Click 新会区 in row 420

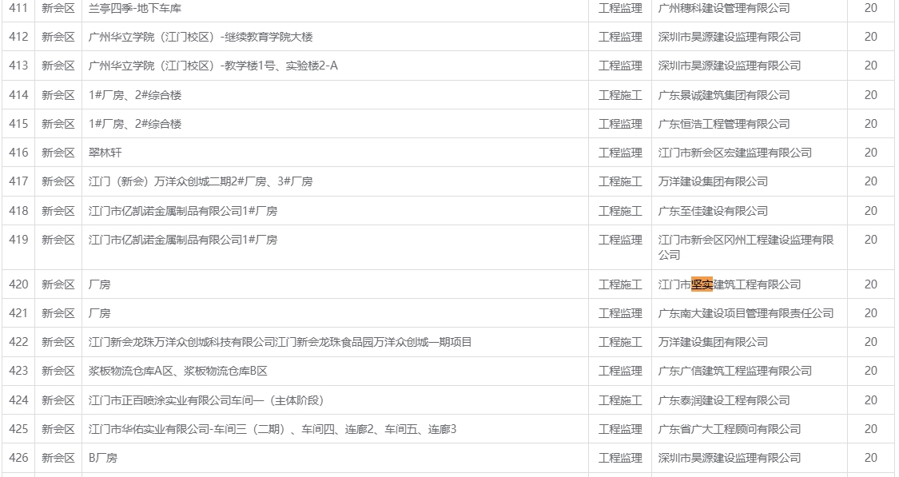tap(58, 284)
